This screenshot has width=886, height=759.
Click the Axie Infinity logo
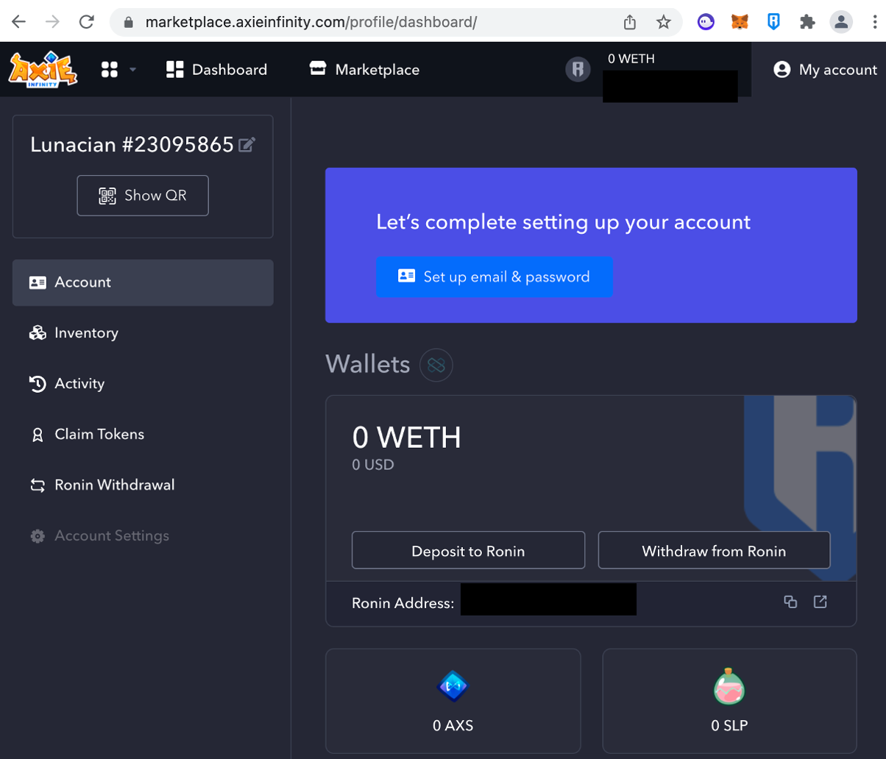(43, 70)
